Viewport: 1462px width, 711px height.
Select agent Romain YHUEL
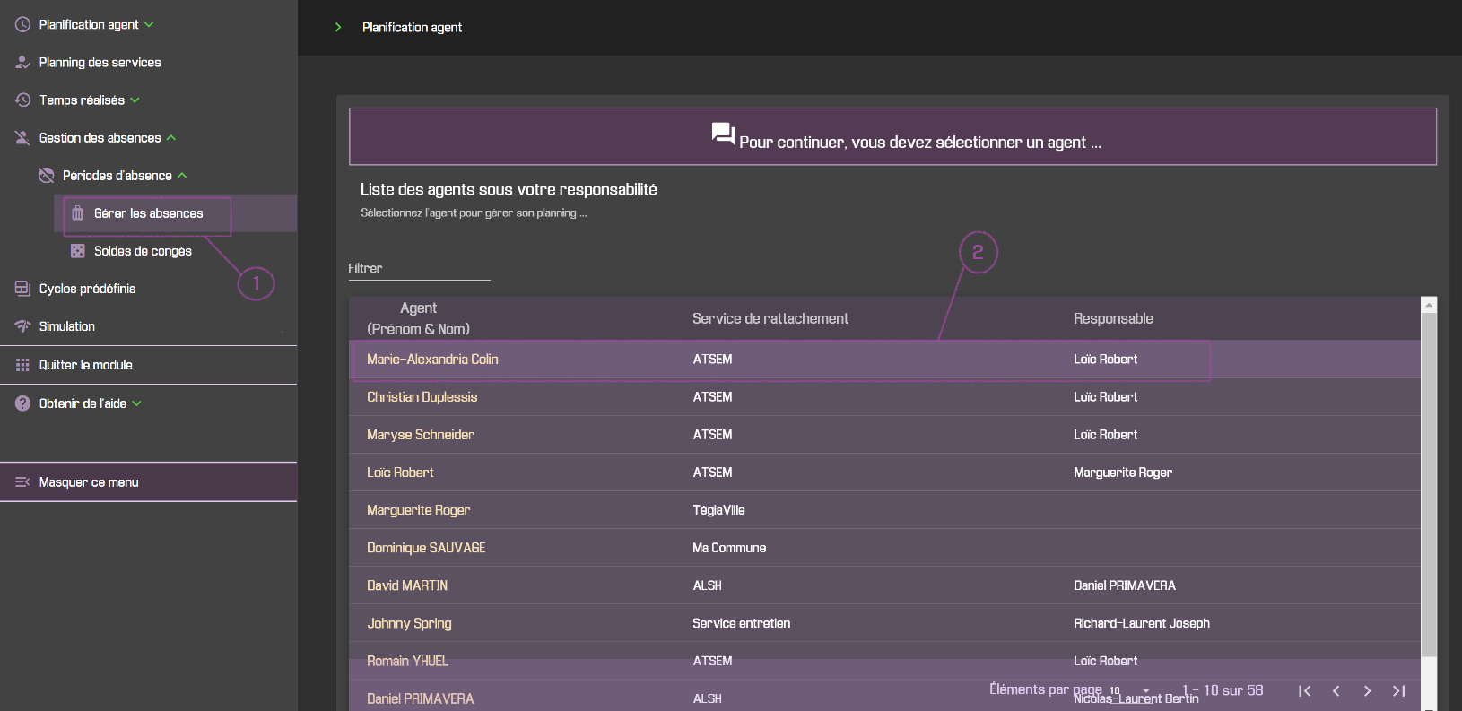click(x=407, y=661)
